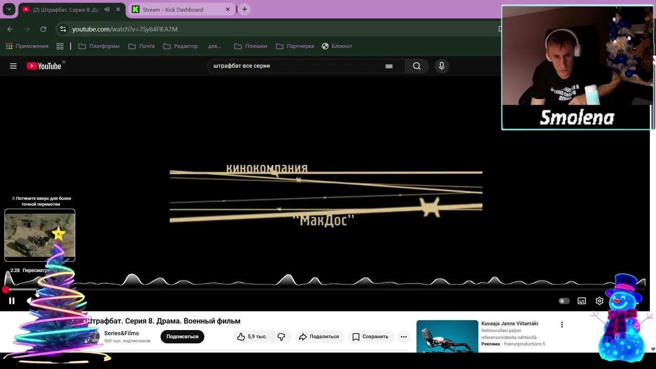This screenshot has width=656, height=369.
Task: Mute the video volume speaker icon
Action: [30, 301]
